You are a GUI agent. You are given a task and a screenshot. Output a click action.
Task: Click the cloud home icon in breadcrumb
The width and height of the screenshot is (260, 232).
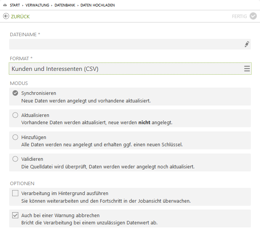pyautogui.click(x=5, y=5)
